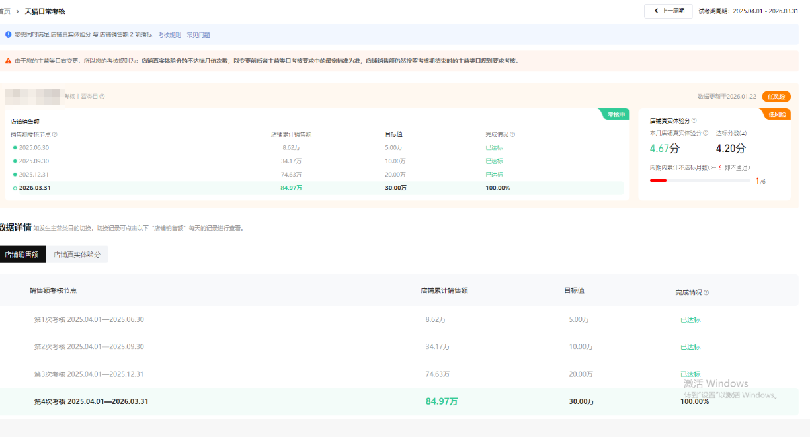Click orange warning icon in alert banner

point(9,61)
